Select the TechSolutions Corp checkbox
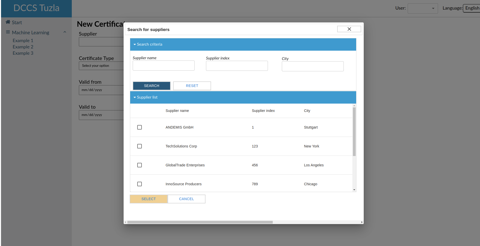Screen dimensions: 480x246 coord(139,146)
